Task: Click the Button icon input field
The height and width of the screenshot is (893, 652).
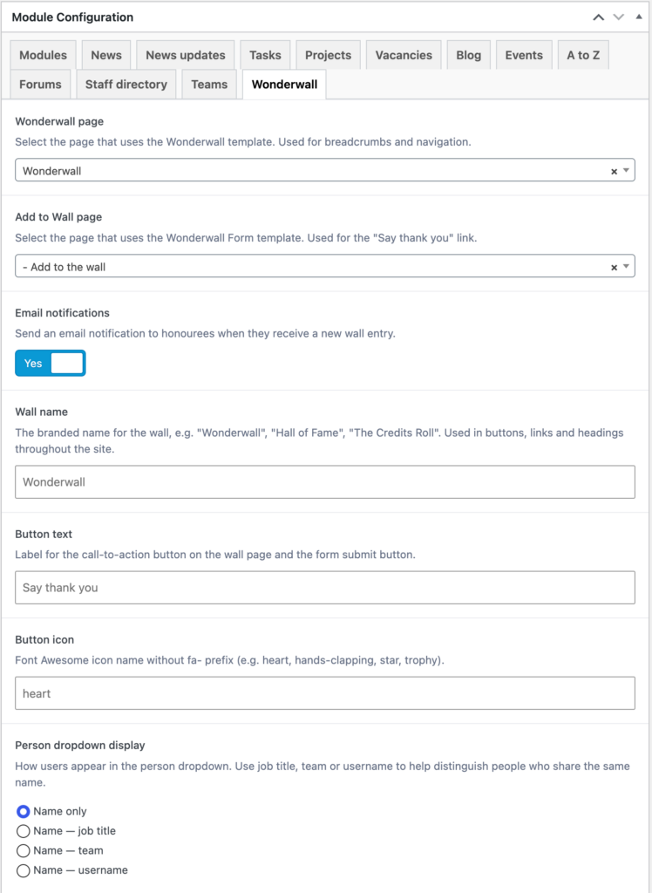Action: pos(325,693)
